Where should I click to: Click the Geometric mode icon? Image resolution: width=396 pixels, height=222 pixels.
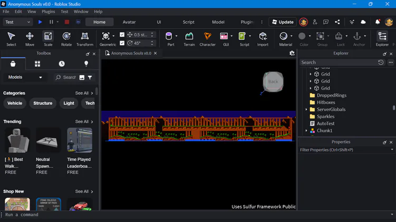coord(106,36)
